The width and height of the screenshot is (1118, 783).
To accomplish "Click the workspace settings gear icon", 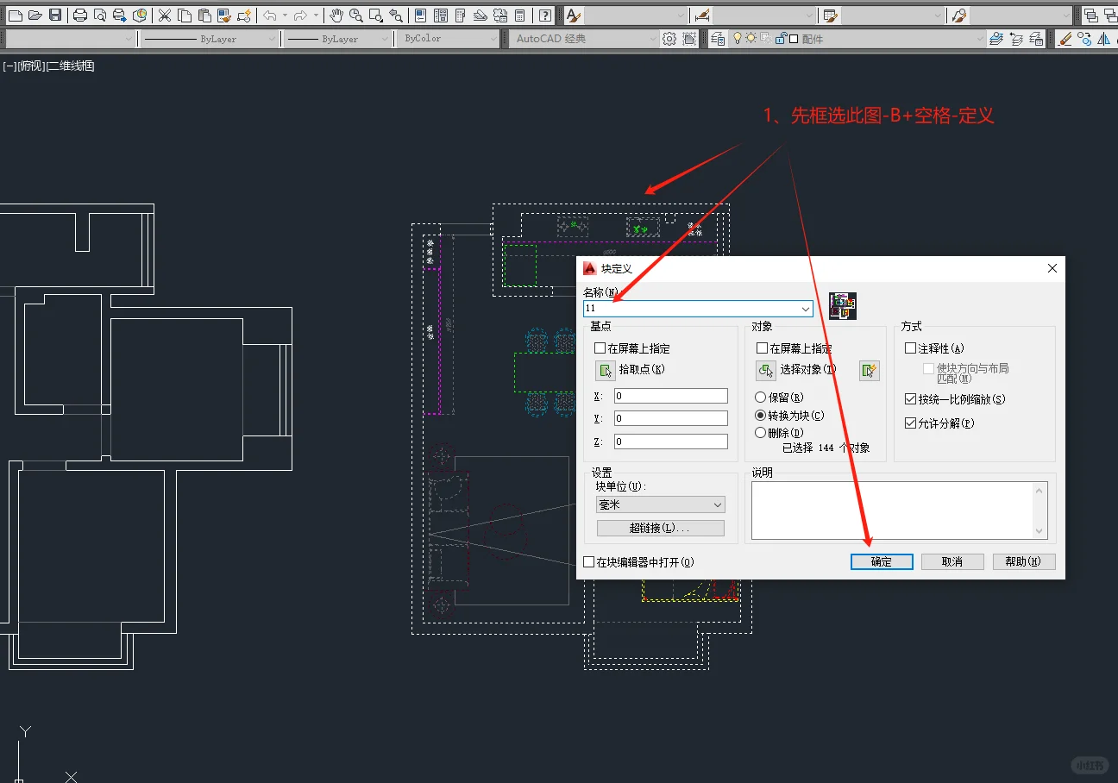I will (669, 39).
